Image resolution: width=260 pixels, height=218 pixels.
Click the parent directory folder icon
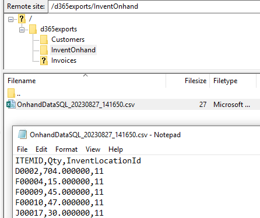pos(11,93)
